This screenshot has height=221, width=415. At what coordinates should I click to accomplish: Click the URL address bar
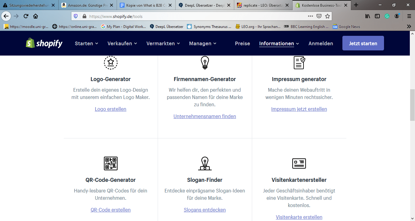click(194, 16)
